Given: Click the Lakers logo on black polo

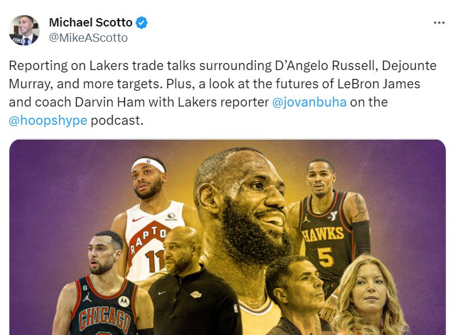Looking at the screenshot, I should click(x=196, y=294).
